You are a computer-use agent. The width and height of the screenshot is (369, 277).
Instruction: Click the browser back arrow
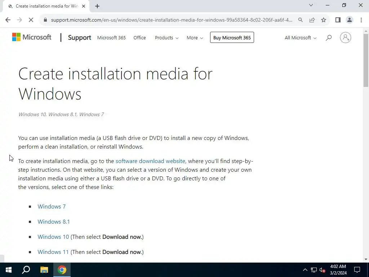tap(8, 20)
